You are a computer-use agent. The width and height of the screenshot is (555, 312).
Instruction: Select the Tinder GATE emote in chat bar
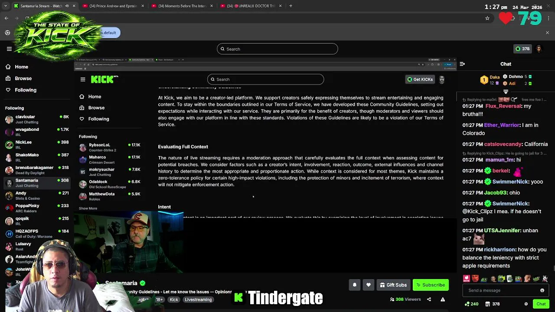467,279
